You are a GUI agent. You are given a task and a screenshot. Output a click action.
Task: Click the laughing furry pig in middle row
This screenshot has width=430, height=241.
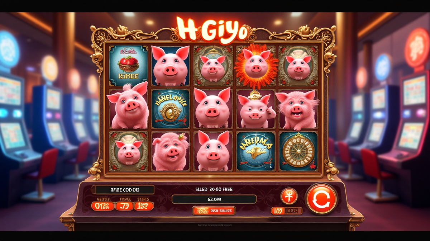pyautogui.click(x=298, y=109)
